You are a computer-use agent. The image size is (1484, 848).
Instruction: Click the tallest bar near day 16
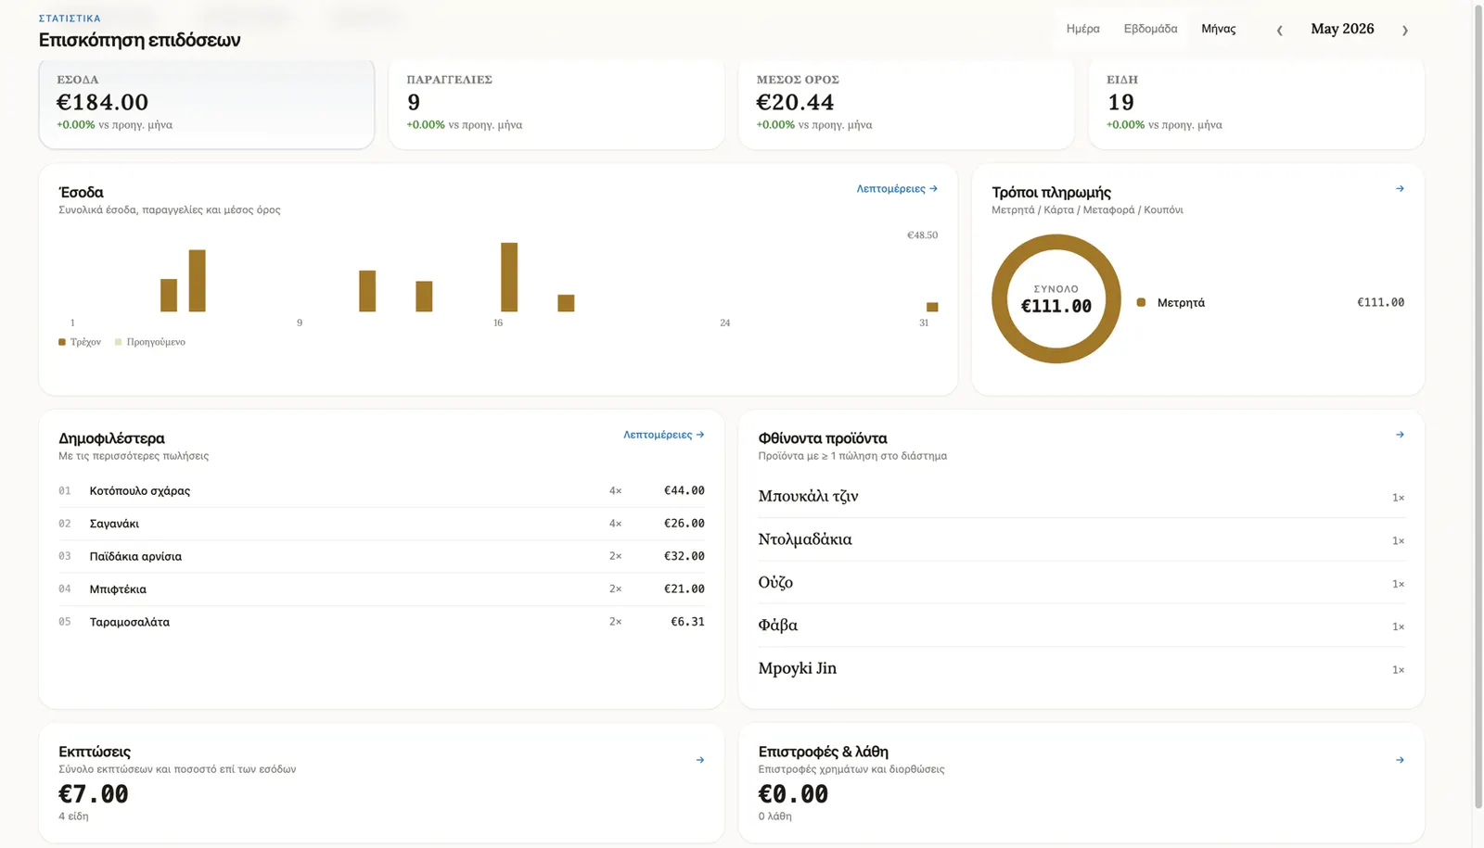point(509,277)
